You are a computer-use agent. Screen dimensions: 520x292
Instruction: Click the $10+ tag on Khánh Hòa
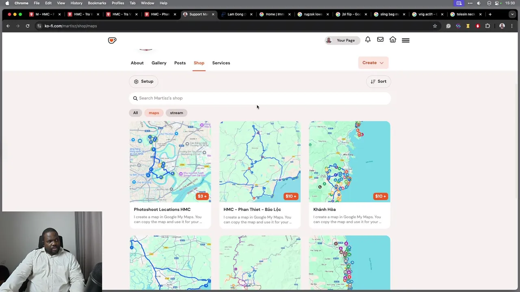[x=381, y=196]
